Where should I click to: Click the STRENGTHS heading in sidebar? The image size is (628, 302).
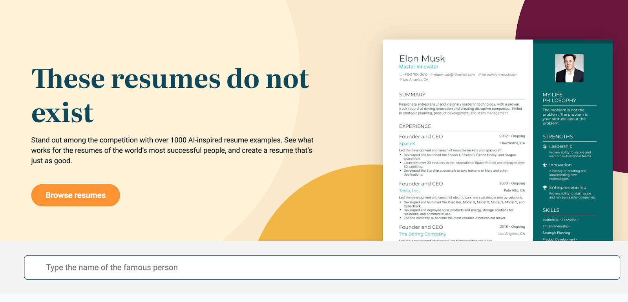pyautogui.click(x=558, y=136)
